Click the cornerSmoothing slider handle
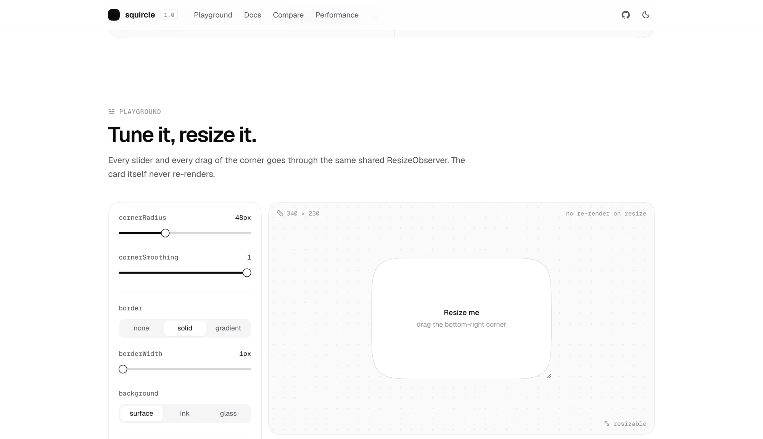Image resolution: width=763 pixels, height=439 pixels. coord(247,273)
